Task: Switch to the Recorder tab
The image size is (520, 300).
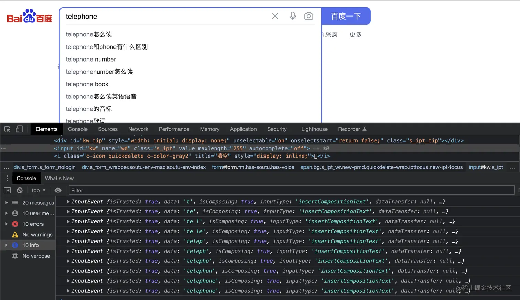Action: [352, 129]
